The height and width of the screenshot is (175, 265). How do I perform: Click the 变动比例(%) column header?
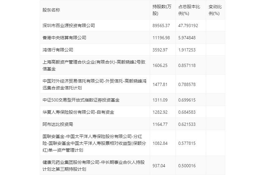[x=215, y=10]
